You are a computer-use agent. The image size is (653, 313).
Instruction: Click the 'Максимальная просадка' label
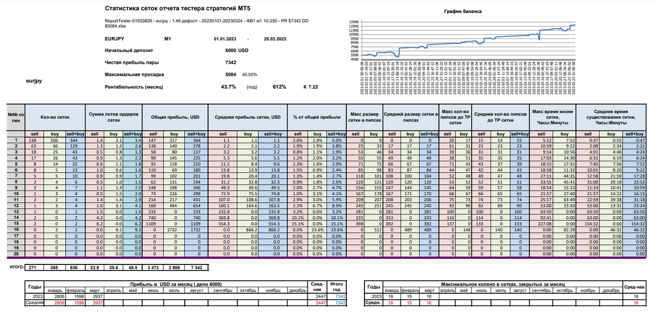[x=134, y=75]
